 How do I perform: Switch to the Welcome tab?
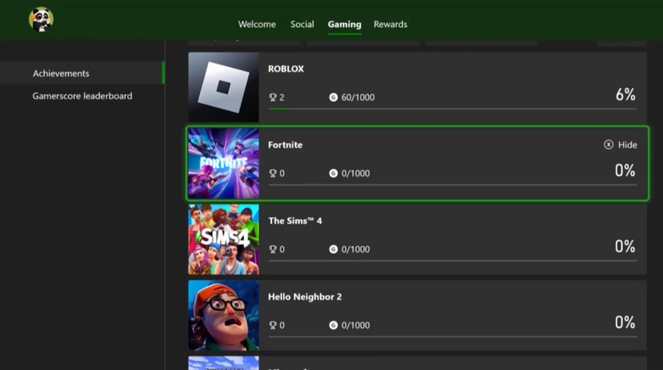coord(257,25)
